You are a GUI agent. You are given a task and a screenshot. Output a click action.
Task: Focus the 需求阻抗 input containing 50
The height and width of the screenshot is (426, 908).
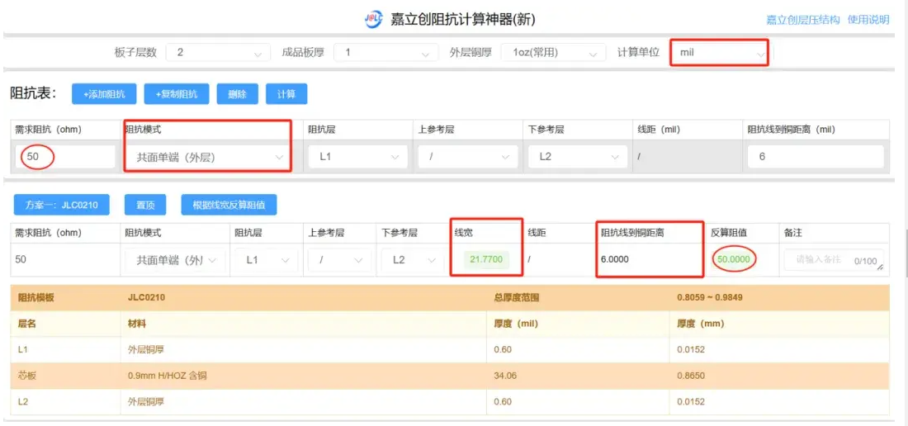[66, 156]
